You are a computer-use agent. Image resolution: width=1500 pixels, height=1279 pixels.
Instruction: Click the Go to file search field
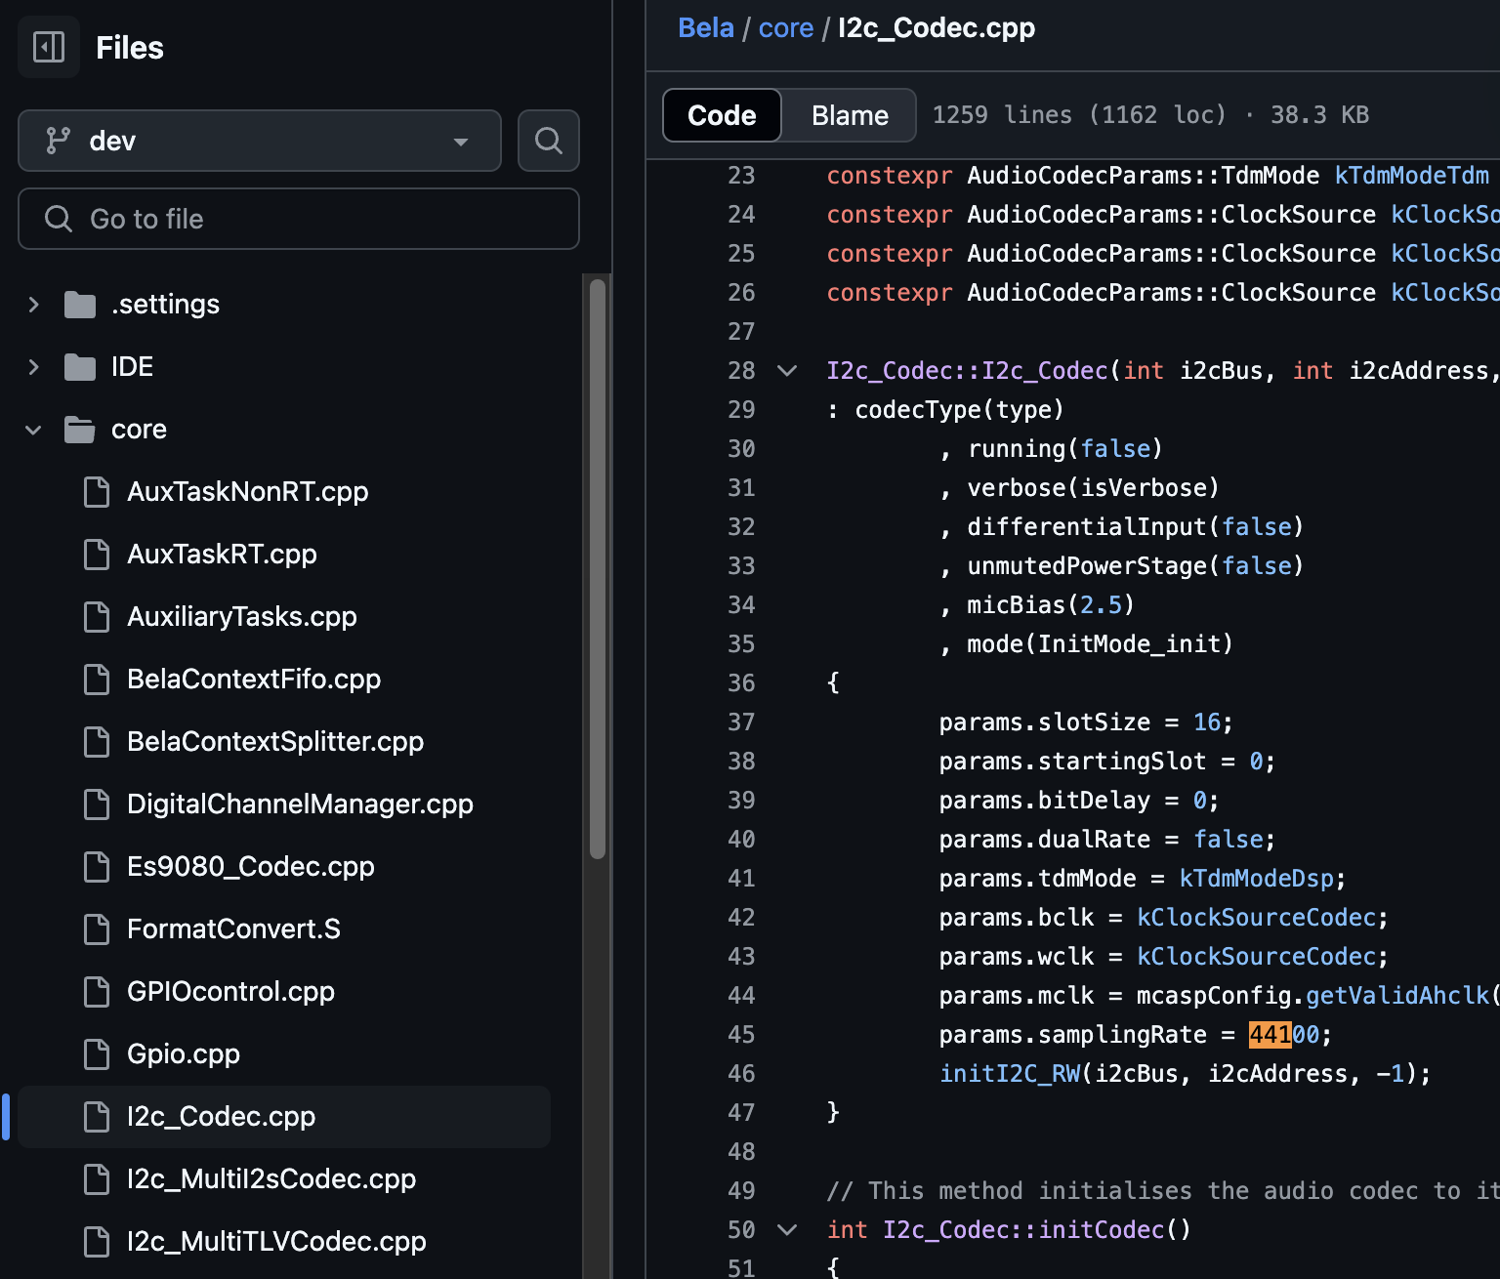299,219
